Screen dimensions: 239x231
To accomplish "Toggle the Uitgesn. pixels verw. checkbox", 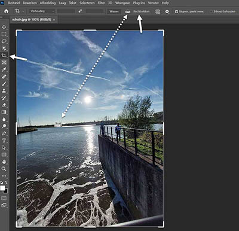I will [176, 11].
